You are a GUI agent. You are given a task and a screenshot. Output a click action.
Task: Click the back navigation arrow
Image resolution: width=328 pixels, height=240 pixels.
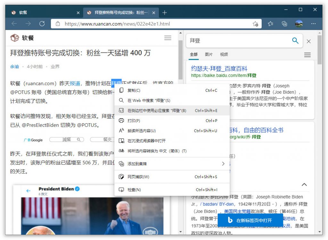point(14,24)
